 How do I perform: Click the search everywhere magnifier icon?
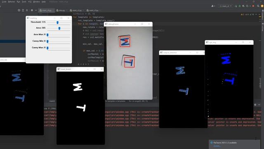pos(258,6)
